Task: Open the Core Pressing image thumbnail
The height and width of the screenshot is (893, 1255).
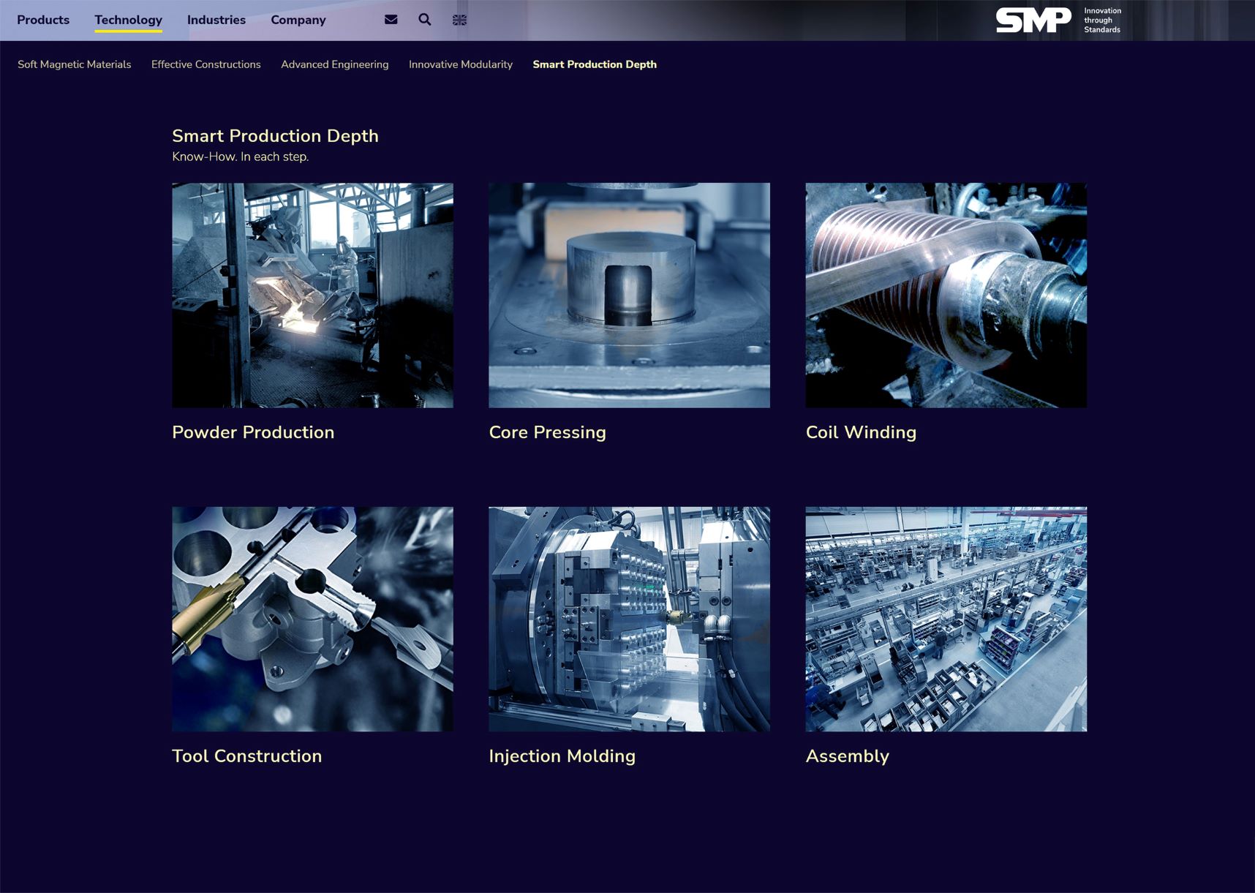Action: point(628,294)
